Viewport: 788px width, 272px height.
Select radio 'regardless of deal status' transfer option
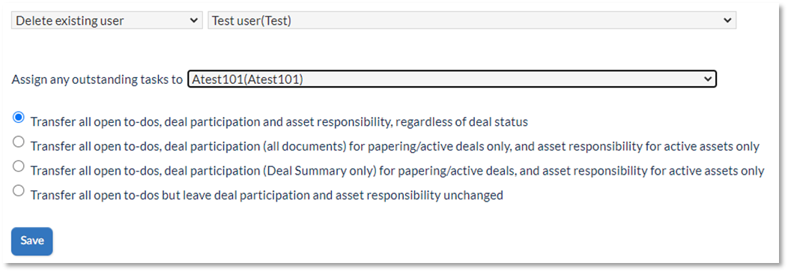pos(18,118)
